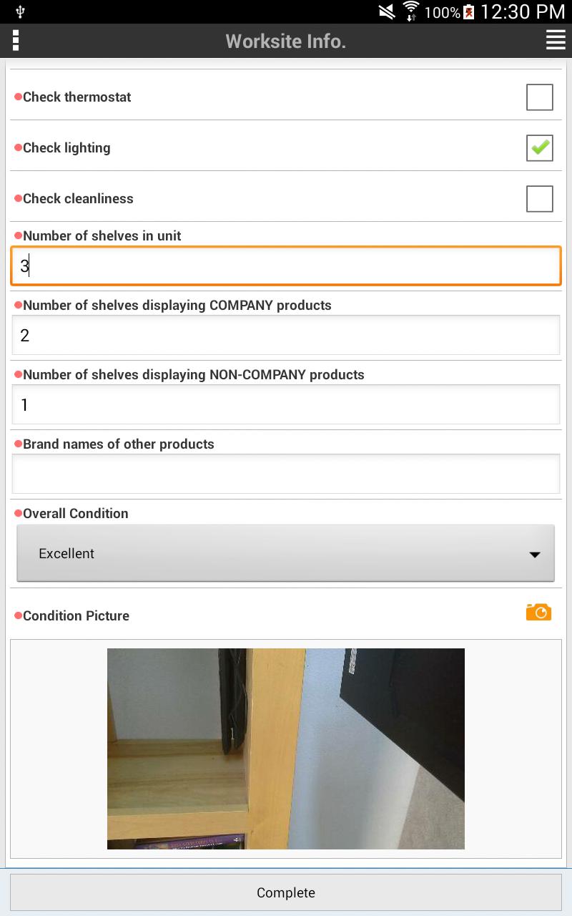Screen dimensions: 572x916
Task: Focus the Number of shelves in unit field
Action: click(286, 266)
